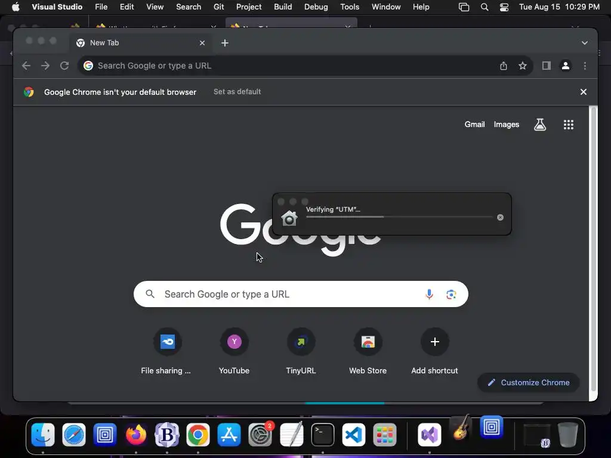Open the Apple menu
Image resolution: width=611 pixels, height=458 pixels.
click(16, 7)
